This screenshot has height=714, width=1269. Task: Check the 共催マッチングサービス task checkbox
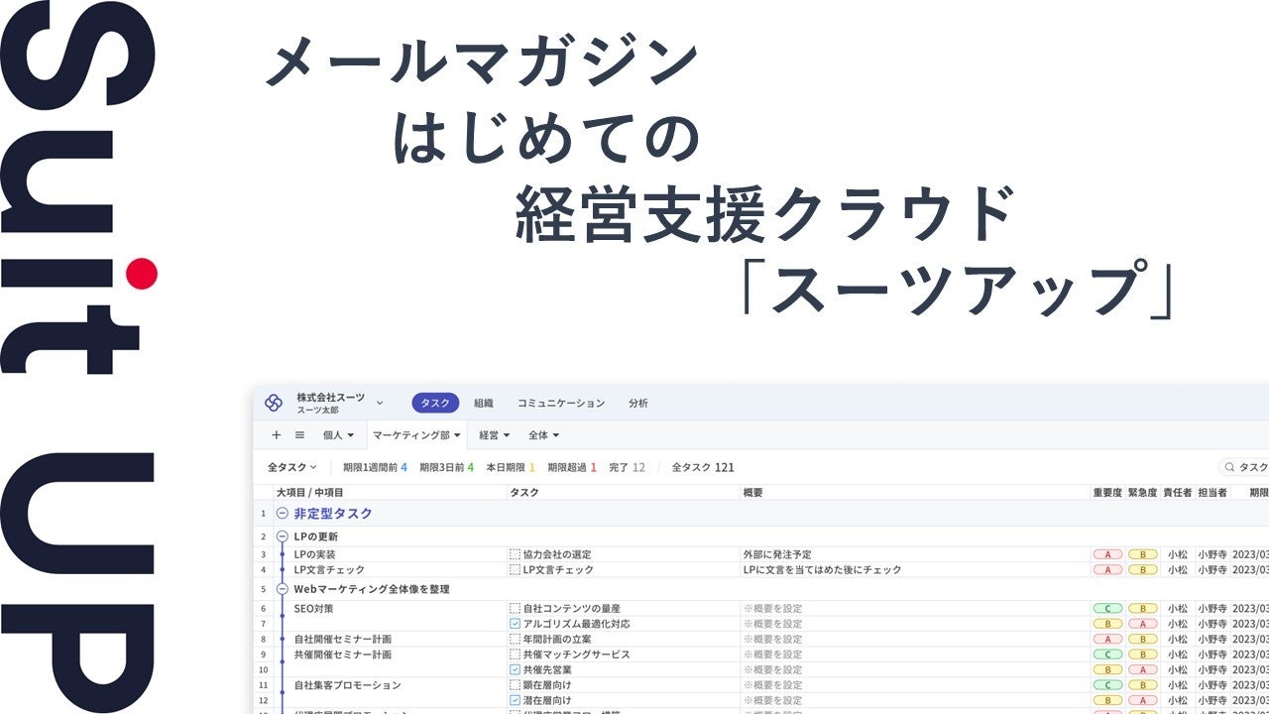tap(515, 654)
